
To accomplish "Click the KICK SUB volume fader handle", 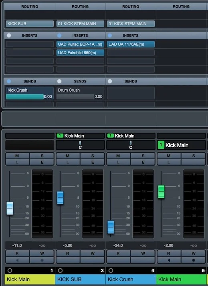I will click(60, 198).
